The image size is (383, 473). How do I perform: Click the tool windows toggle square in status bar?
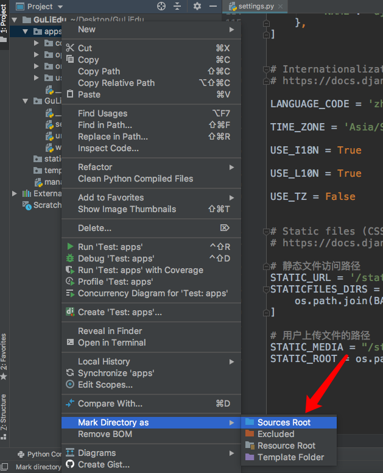pos(4,467)
